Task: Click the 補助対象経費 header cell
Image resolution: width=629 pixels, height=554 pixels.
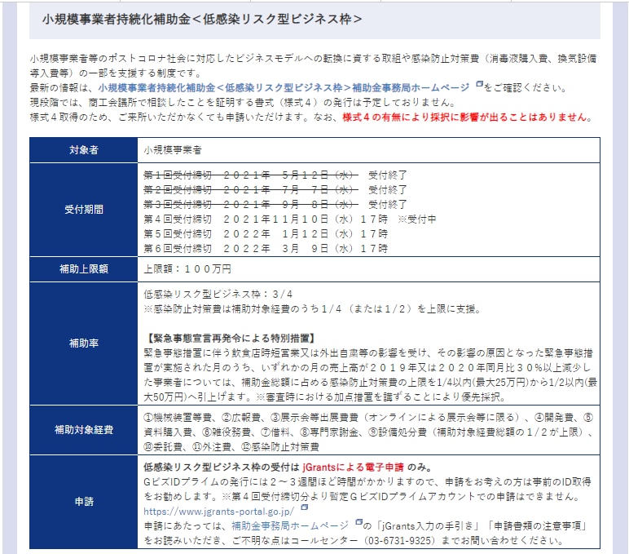Action: 83,430
